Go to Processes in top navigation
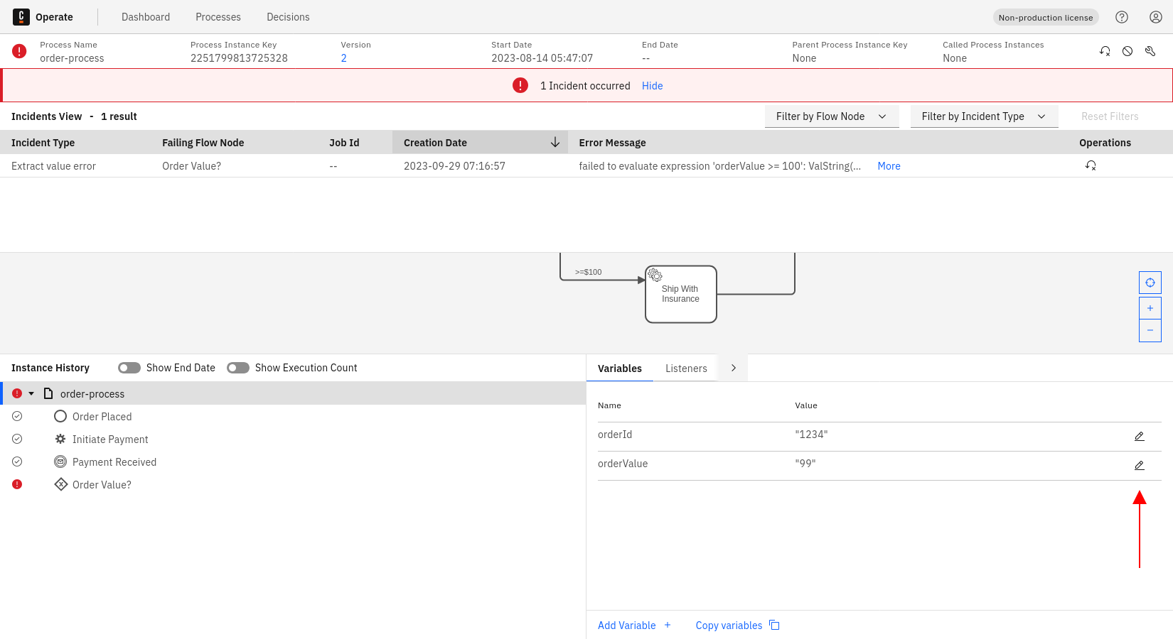The height and width of the screenshot is (639, 1173). pos(218,17)
